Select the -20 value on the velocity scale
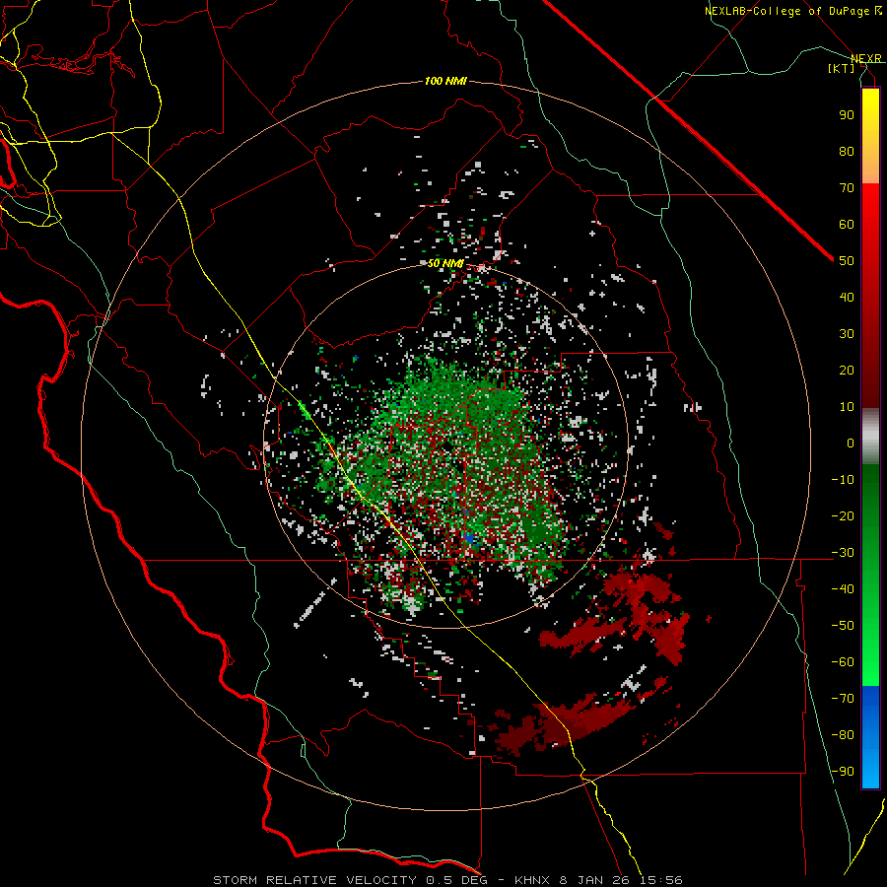 point(843,515)
